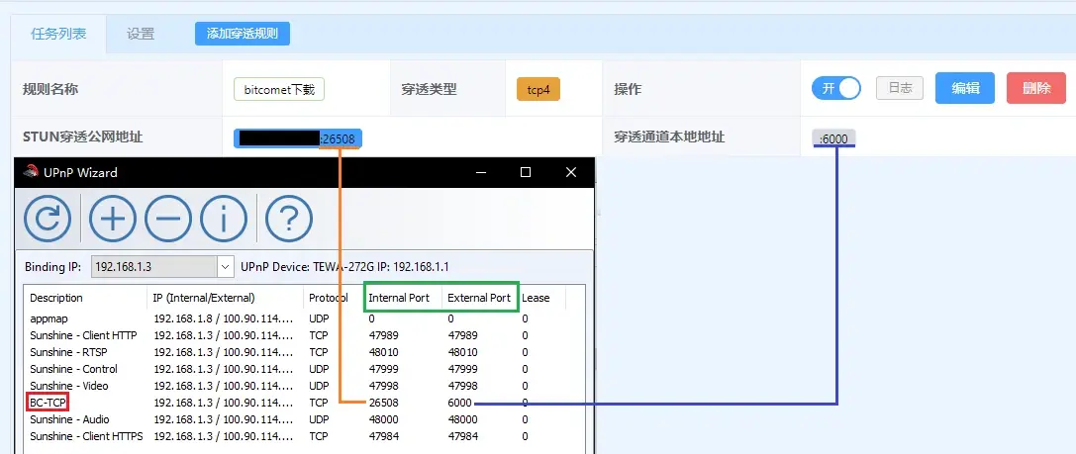
Task: Click external port value 6000
Action: pyautogui.click(x=459, y=403)
